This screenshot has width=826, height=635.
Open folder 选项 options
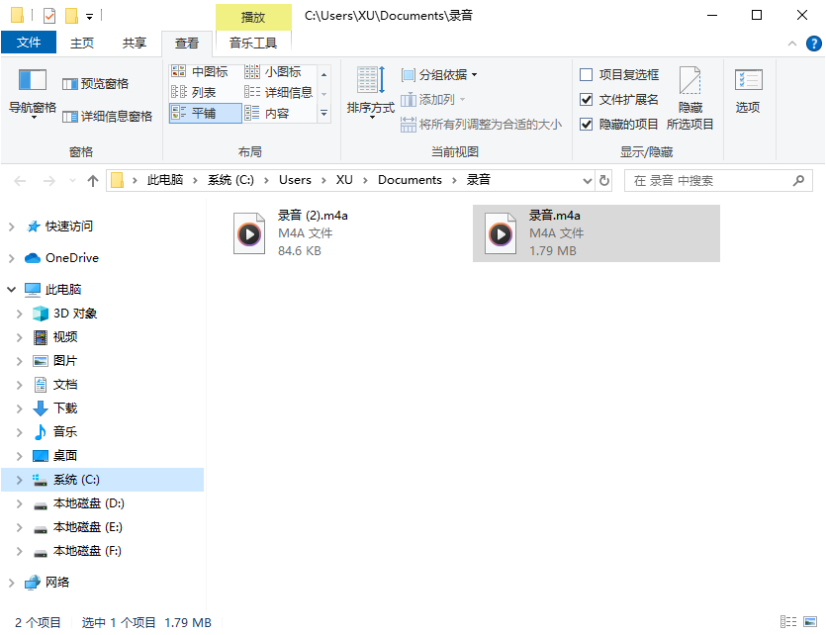(747, 94)
